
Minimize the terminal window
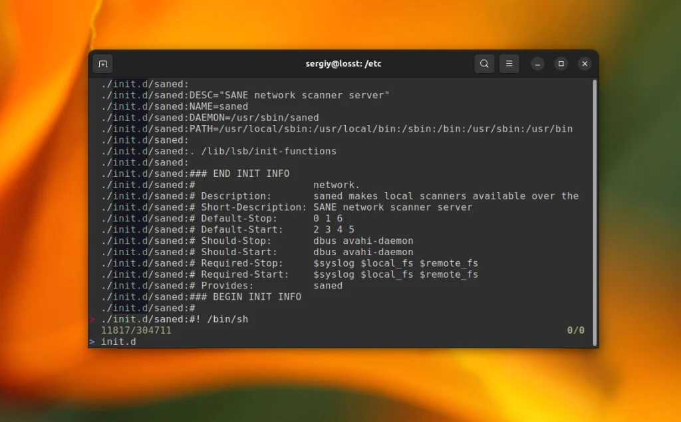[x=537, y=64]
